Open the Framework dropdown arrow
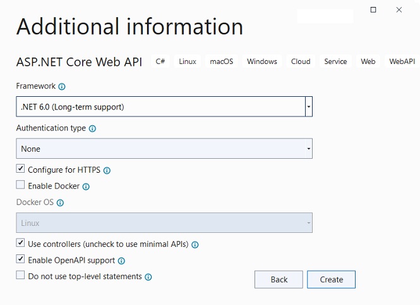The width and height of the screenshot is (420, 305). point(309,107)
